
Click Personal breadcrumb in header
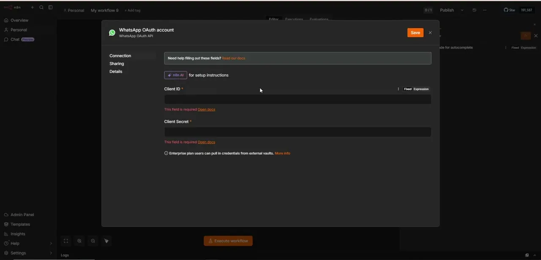pyautogui.click(x=74, y=10)
